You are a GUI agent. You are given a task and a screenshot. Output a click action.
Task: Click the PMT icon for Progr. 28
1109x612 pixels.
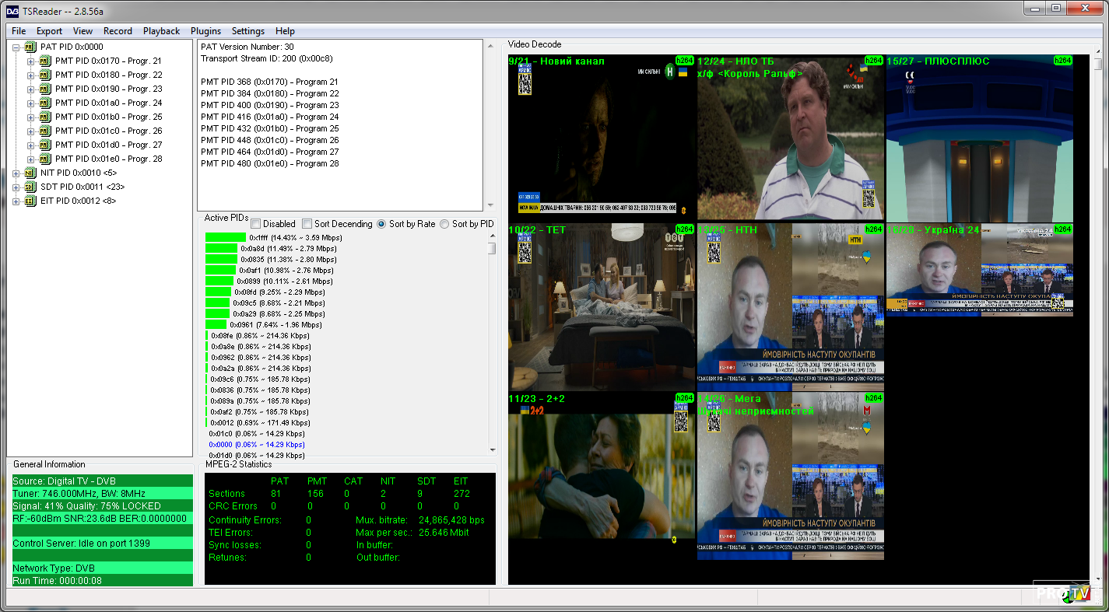(45, 159)
